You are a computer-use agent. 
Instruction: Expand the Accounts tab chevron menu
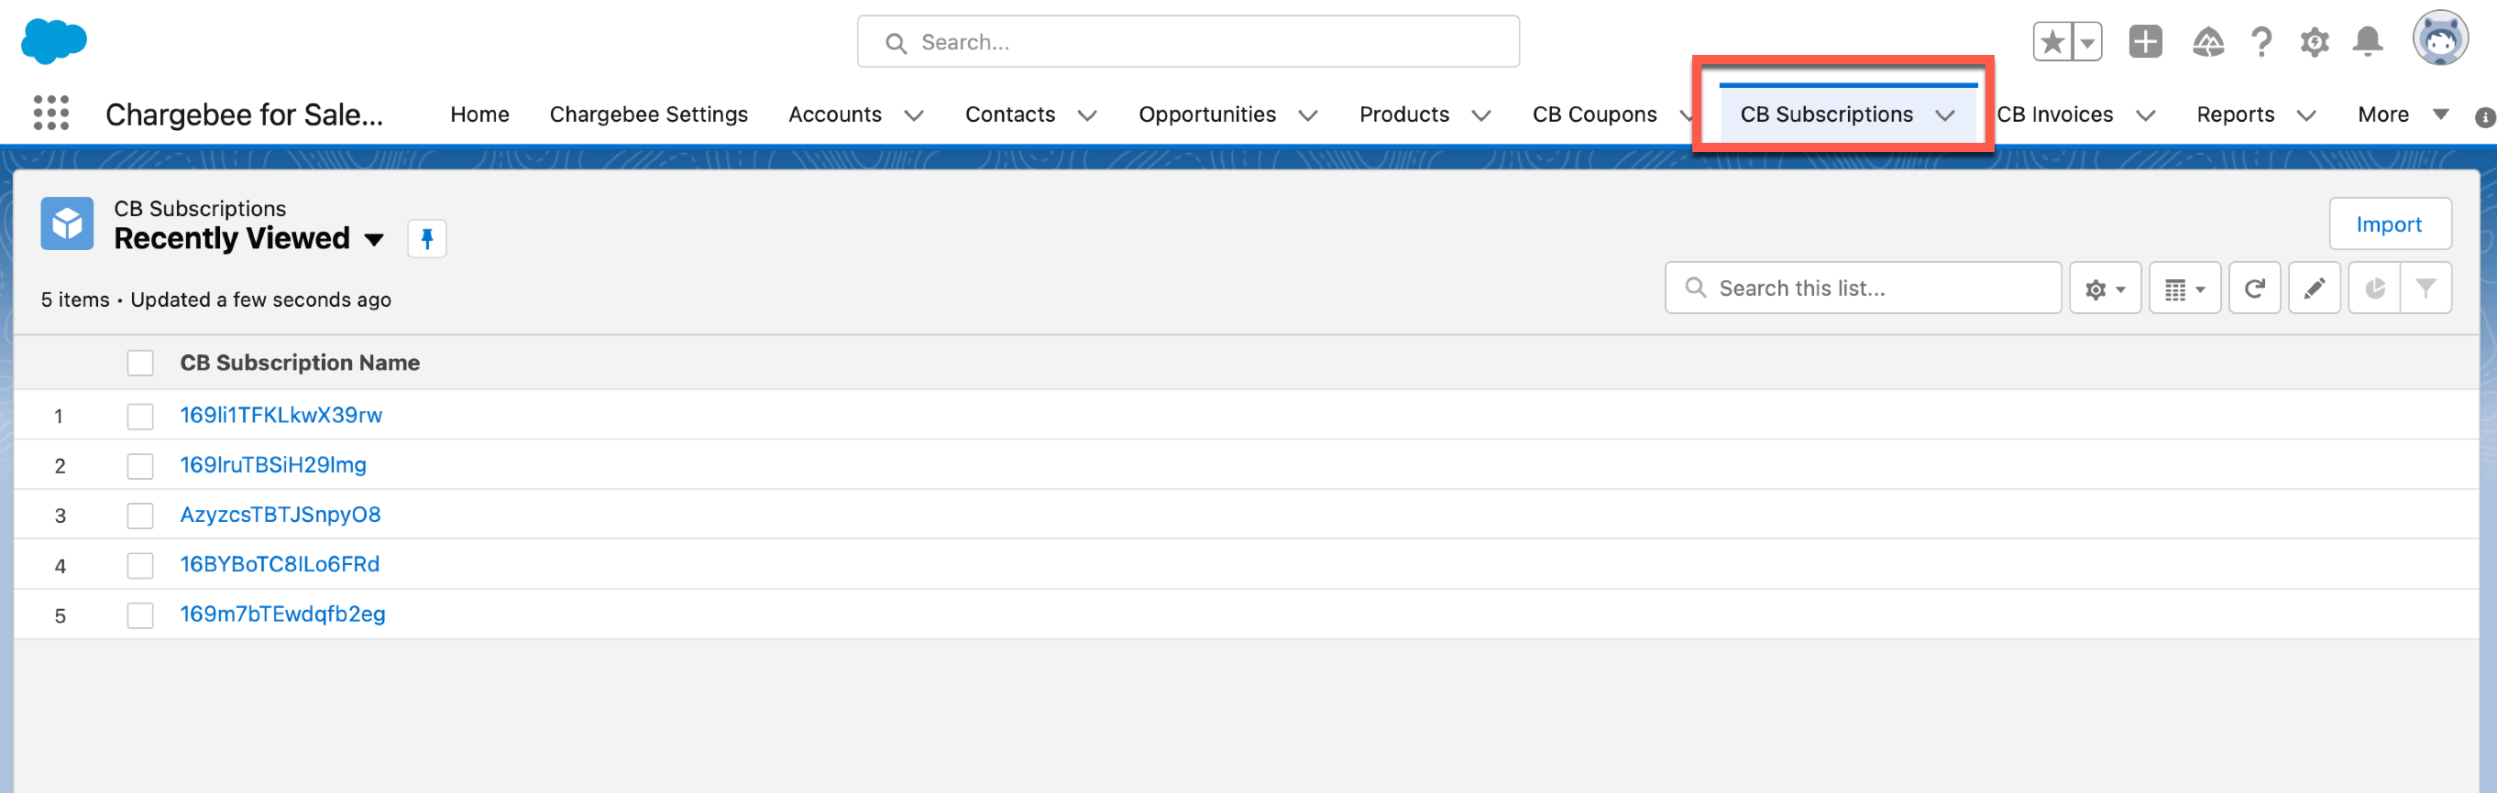[x=913, y=115]
